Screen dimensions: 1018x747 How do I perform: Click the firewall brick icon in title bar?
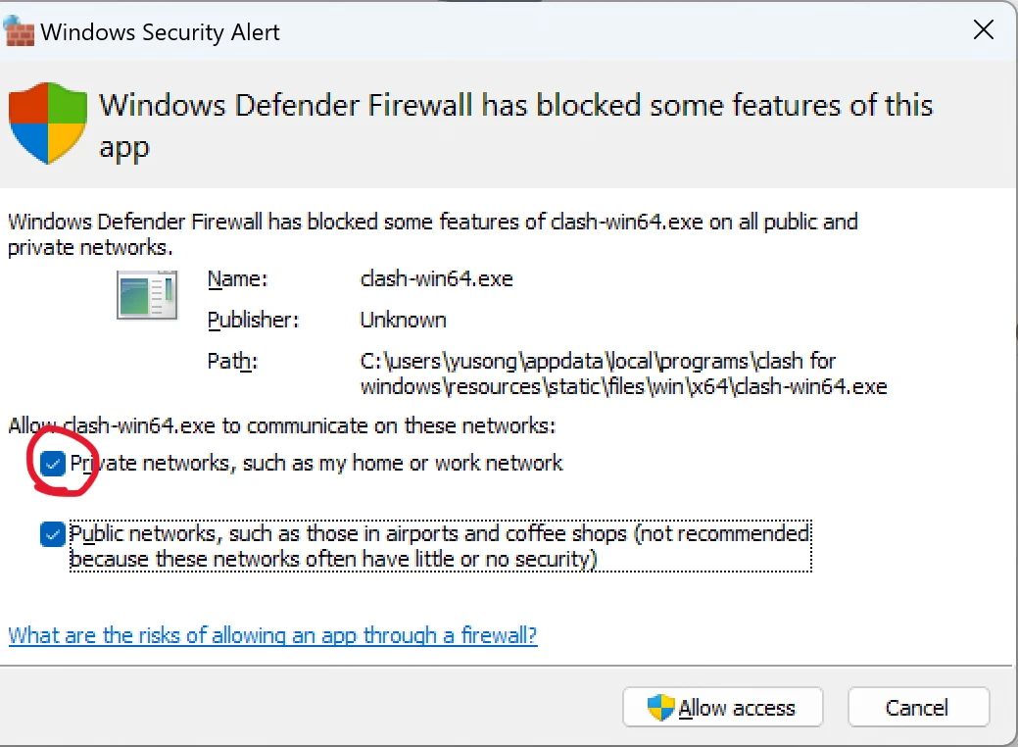coord(20,31)
